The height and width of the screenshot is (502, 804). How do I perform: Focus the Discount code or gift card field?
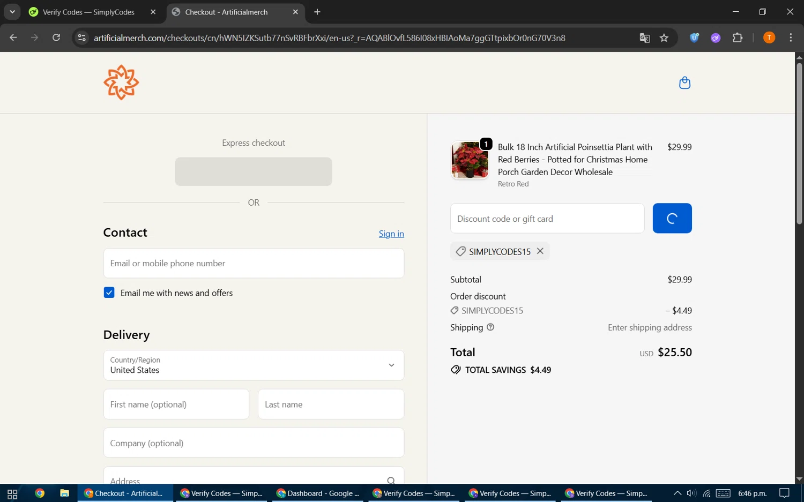547,218
